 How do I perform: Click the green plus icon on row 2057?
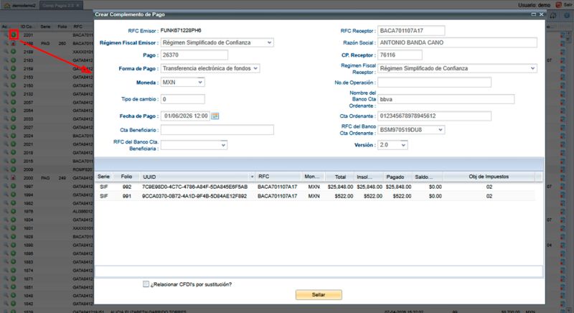(x=13, y=102)
